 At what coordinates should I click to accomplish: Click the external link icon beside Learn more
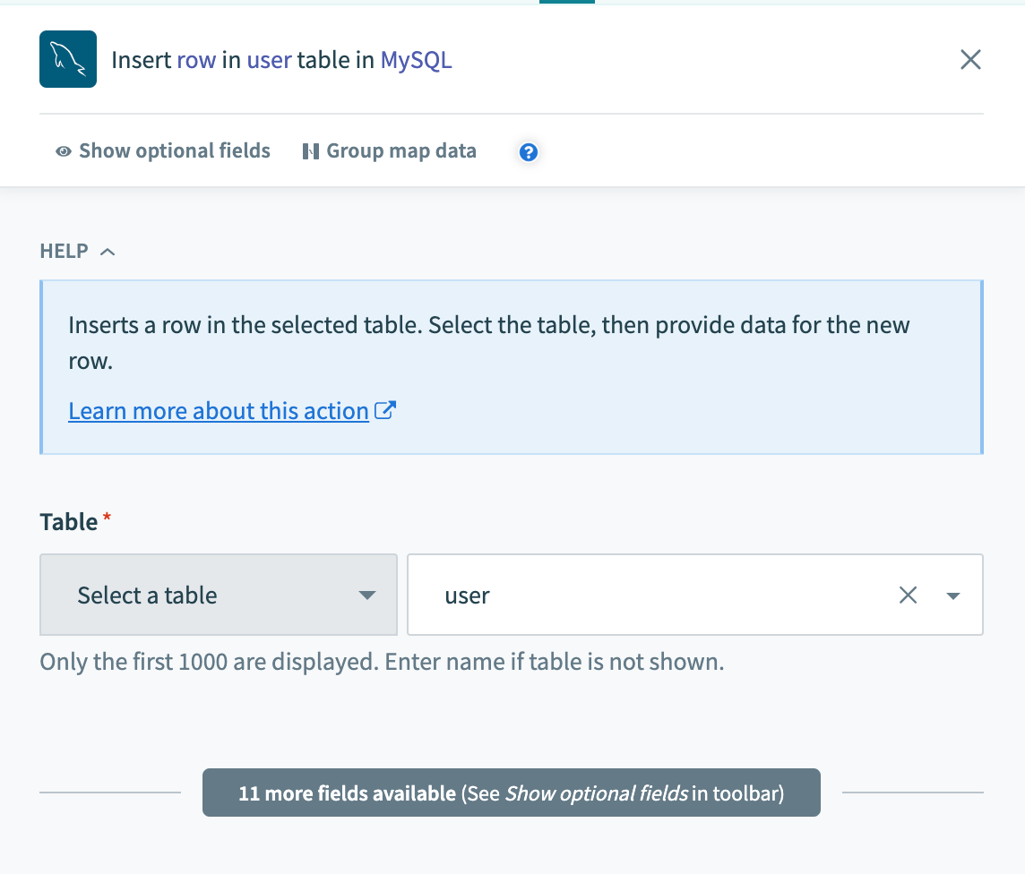point(385,411)
